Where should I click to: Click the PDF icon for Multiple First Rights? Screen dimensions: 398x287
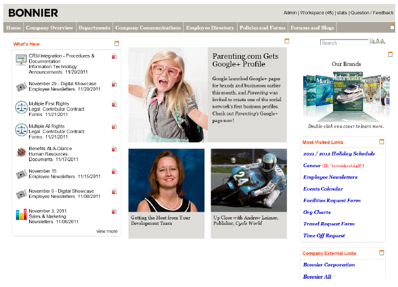tap(114, 104)
